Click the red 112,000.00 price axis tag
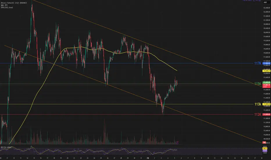Image resolution: width=271 pixels, height=160 pixels. [267, 114]
